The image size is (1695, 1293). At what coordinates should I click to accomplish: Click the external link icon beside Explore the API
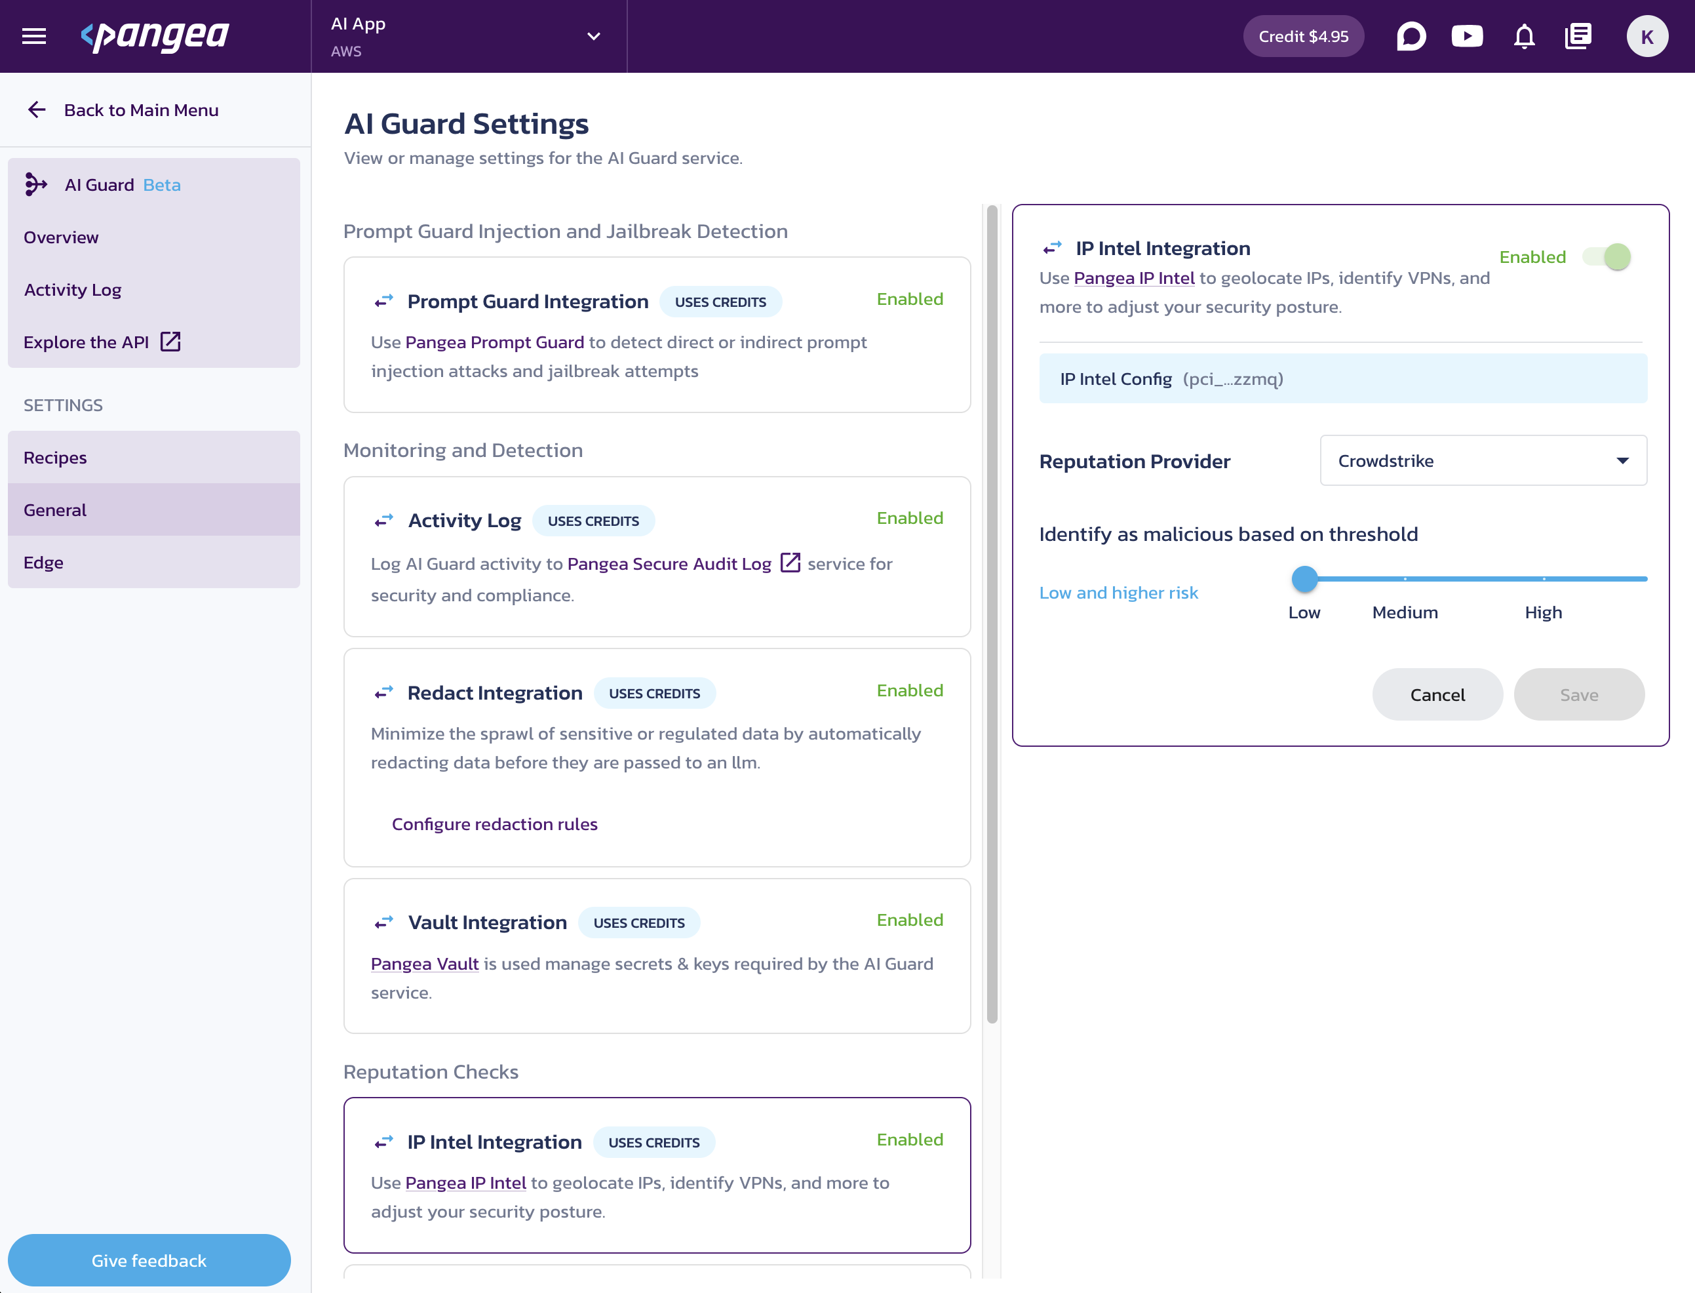170,342
